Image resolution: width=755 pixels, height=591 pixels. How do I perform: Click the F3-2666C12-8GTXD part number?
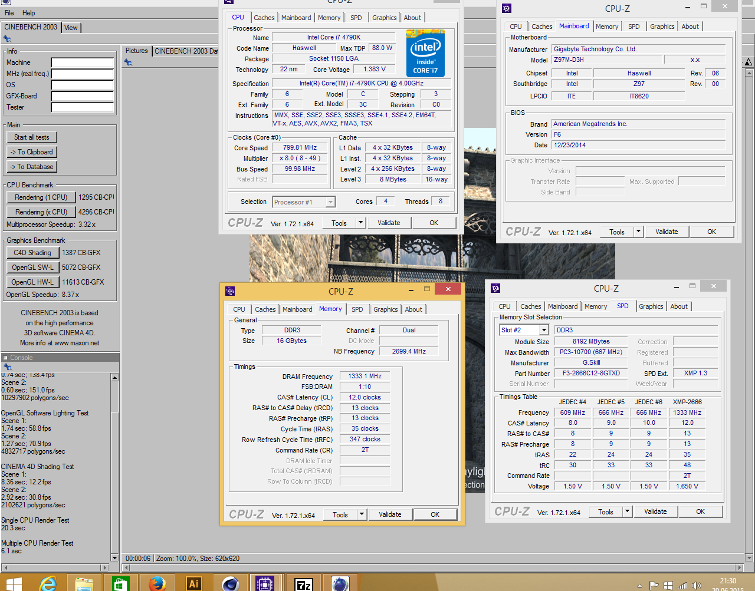point(591,374)
